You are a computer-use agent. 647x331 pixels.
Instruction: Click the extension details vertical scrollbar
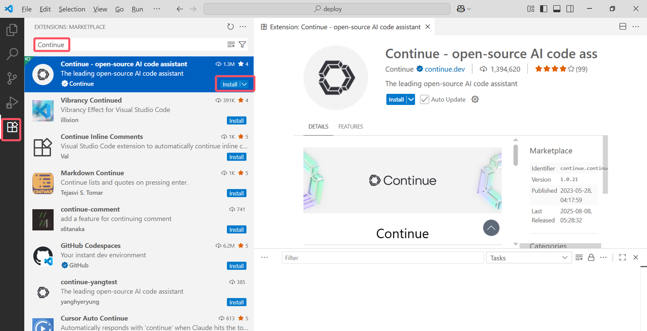(516, 155)
